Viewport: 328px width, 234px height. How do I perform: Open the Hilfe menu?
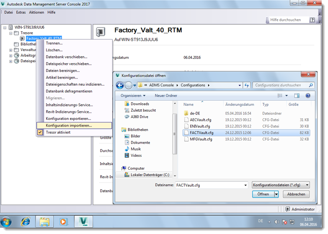(52, 12)
